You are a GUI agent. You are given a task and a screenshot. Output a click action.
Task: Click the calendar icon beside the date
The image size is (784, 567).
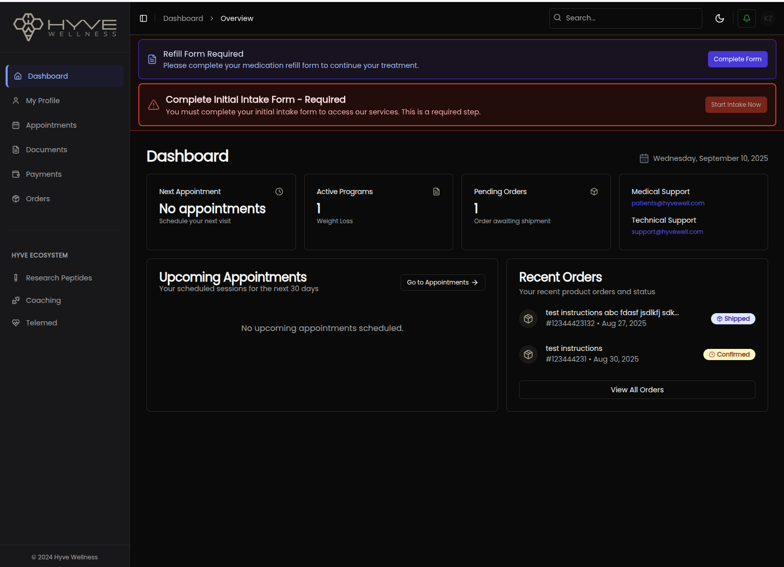[644, 158]
